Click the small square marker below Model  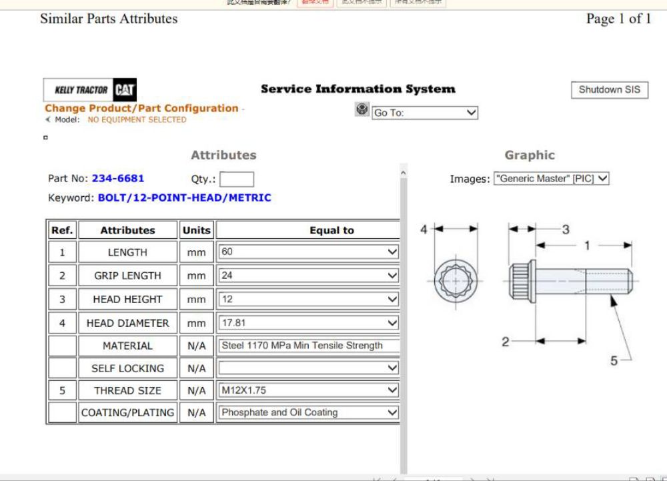(x=45, y=137)
